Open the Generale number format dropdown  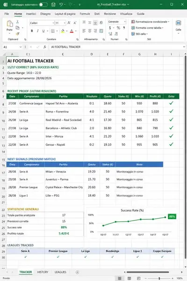click(117, 22)
